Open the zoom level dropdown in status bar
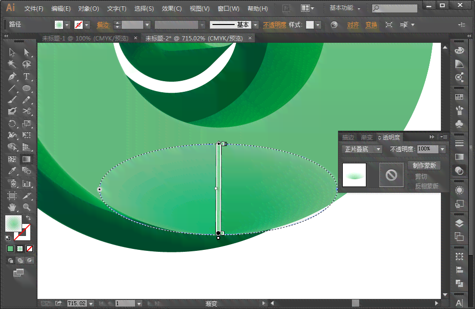Viewport: 475px width, 309px height. coord(91,303)
